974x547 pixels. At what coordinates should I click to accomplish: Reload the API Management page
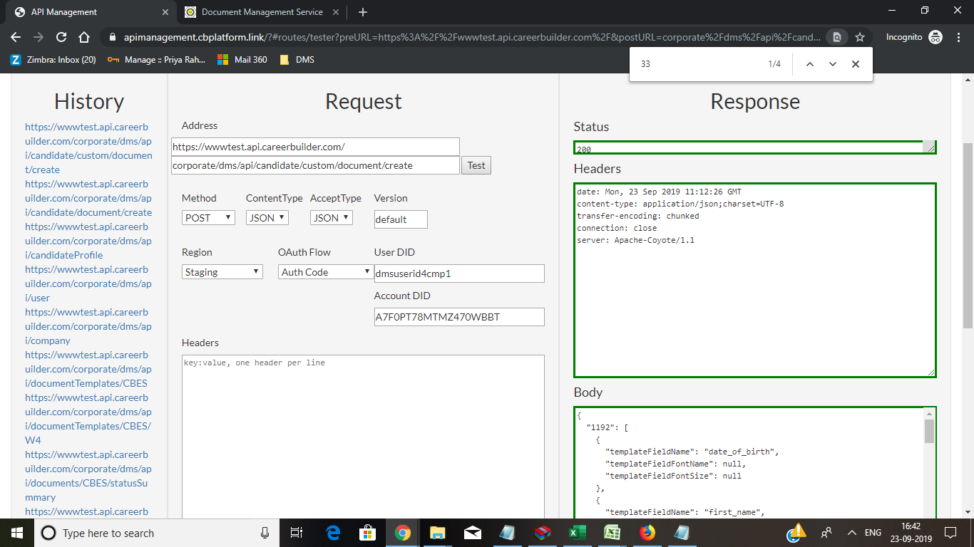coord(61,37)
